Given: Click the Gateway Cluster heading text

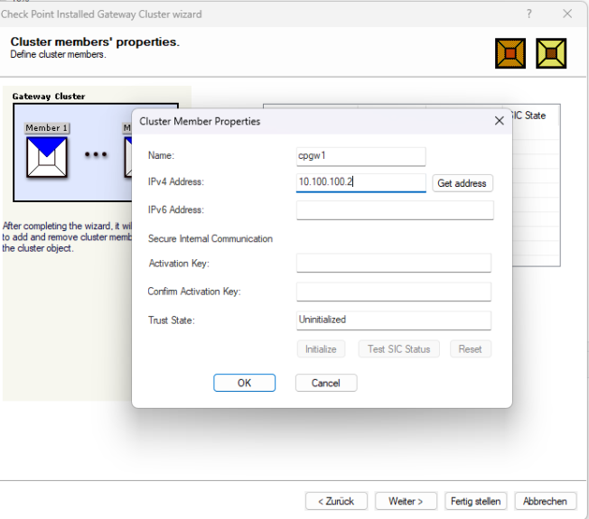Looking at the screenshot, I should point(49,96).
